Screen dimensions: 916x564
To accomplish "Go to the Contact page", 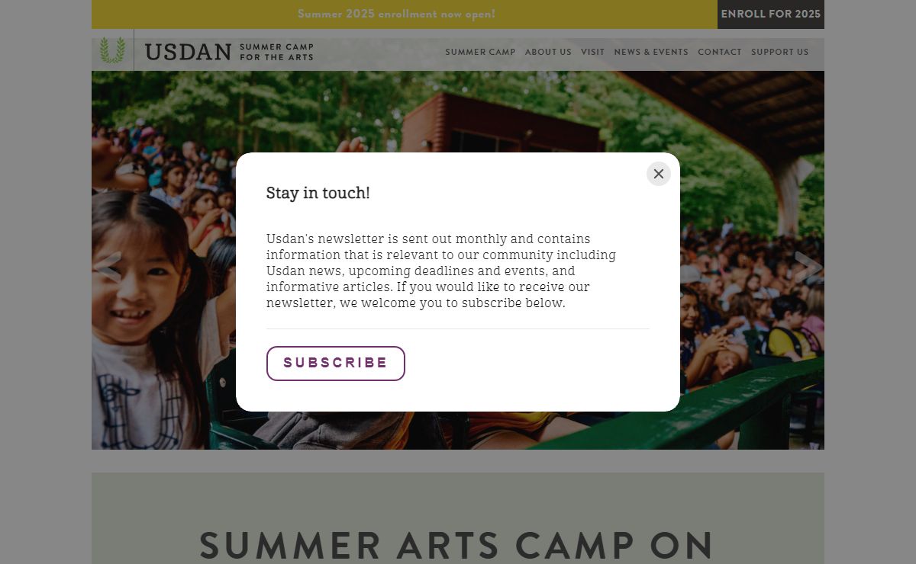I will tap(719, 52).
